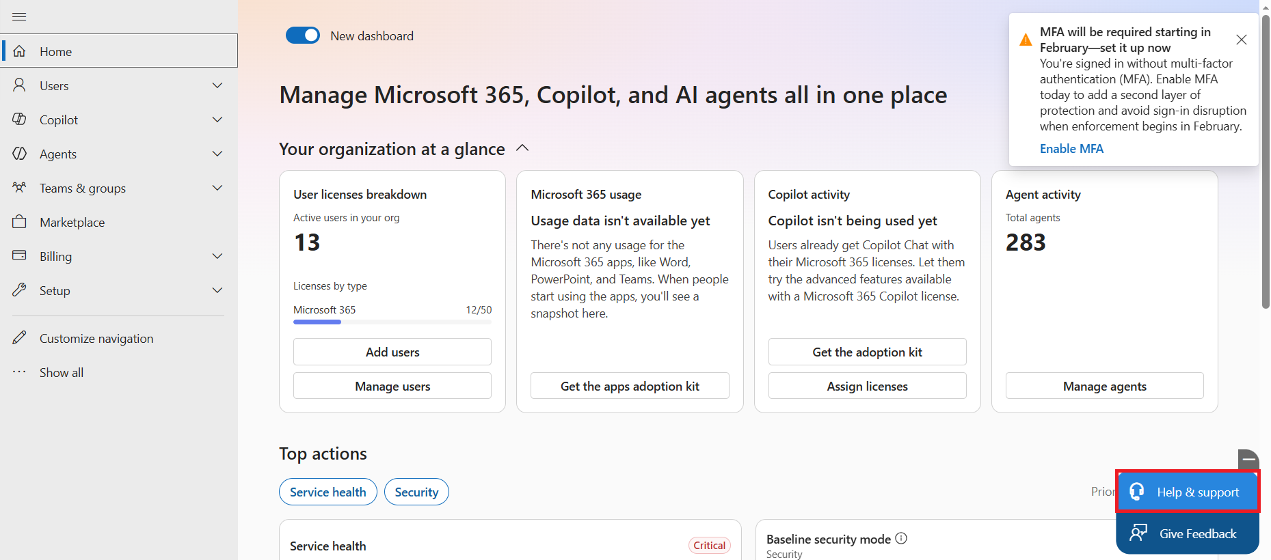Viewport: 1271px width, 560px height.
Task: Click the Billing card icon
Action: coord(19,256)
